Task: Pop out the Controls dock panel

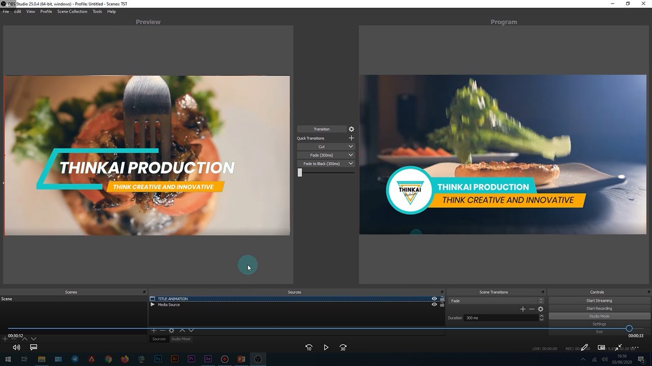Action: 648,292
